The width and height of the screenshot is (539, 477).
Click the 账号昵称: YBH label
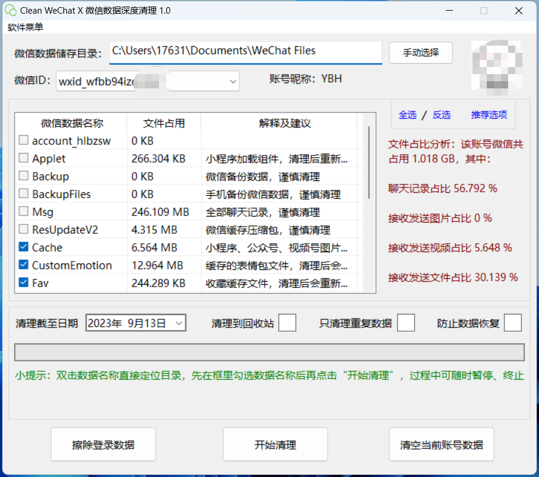pos(306,79)
